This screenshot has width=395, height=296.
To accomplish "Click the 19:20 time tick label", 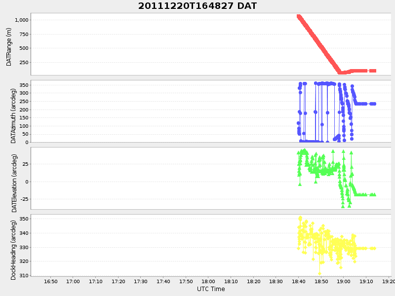I will click(x=389, y=281).
